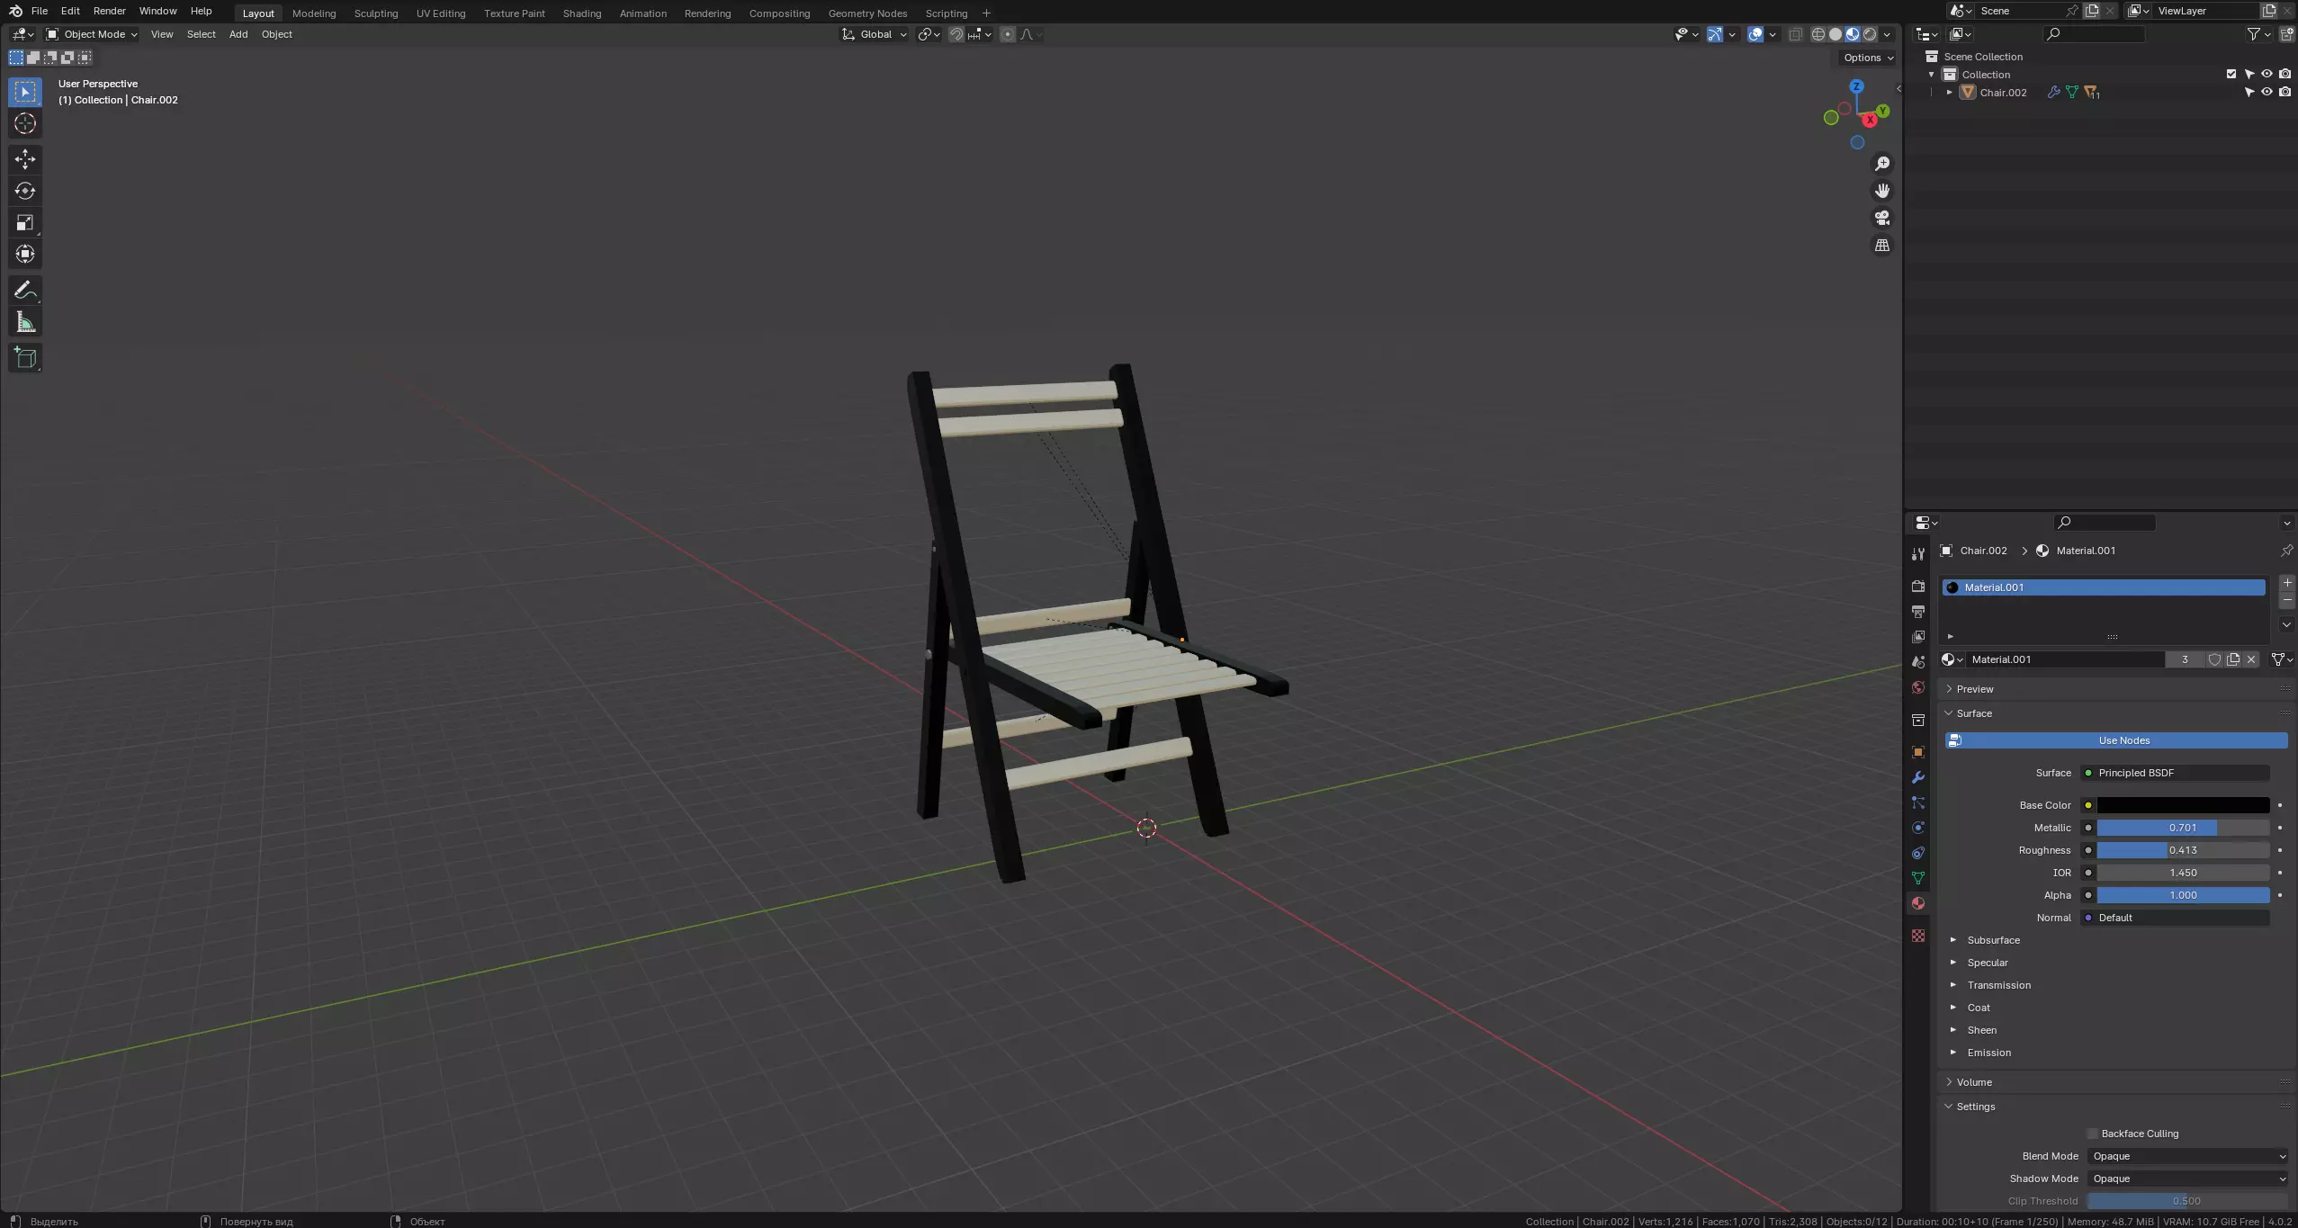Toggle snapping magnet in viewport header

click(956, 34)
